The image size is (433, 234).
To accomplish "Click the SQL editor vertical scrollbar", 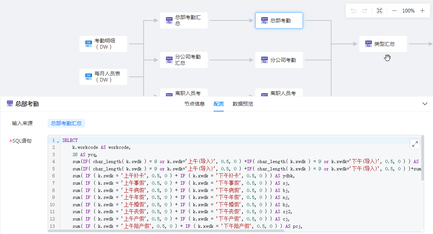I will tap(423, 157).
